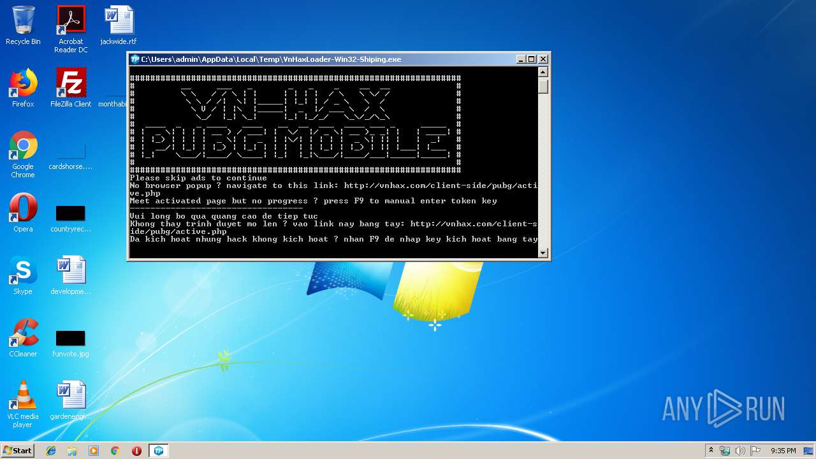Launch Google Chrome desktop shortcut
816x459 pixels.
tap(23, 154)
